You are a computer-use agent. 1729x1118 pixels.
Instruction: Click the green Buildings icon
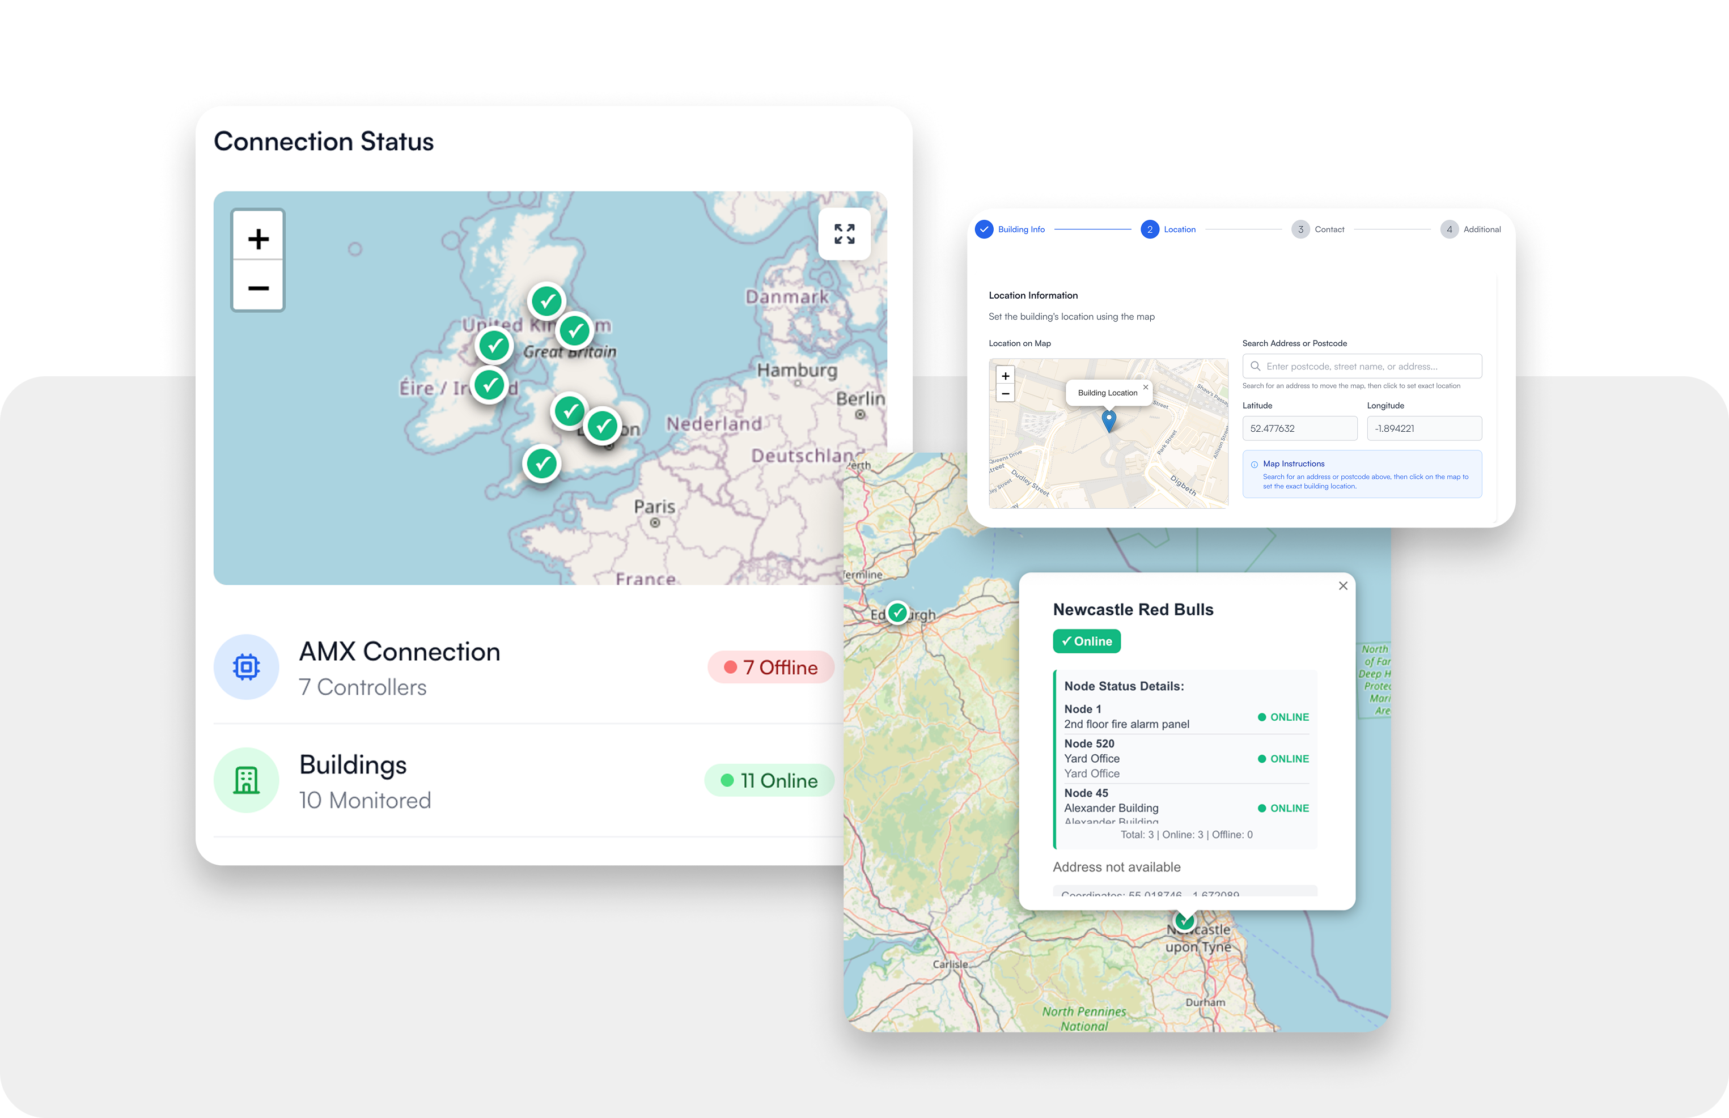(246, 780)
